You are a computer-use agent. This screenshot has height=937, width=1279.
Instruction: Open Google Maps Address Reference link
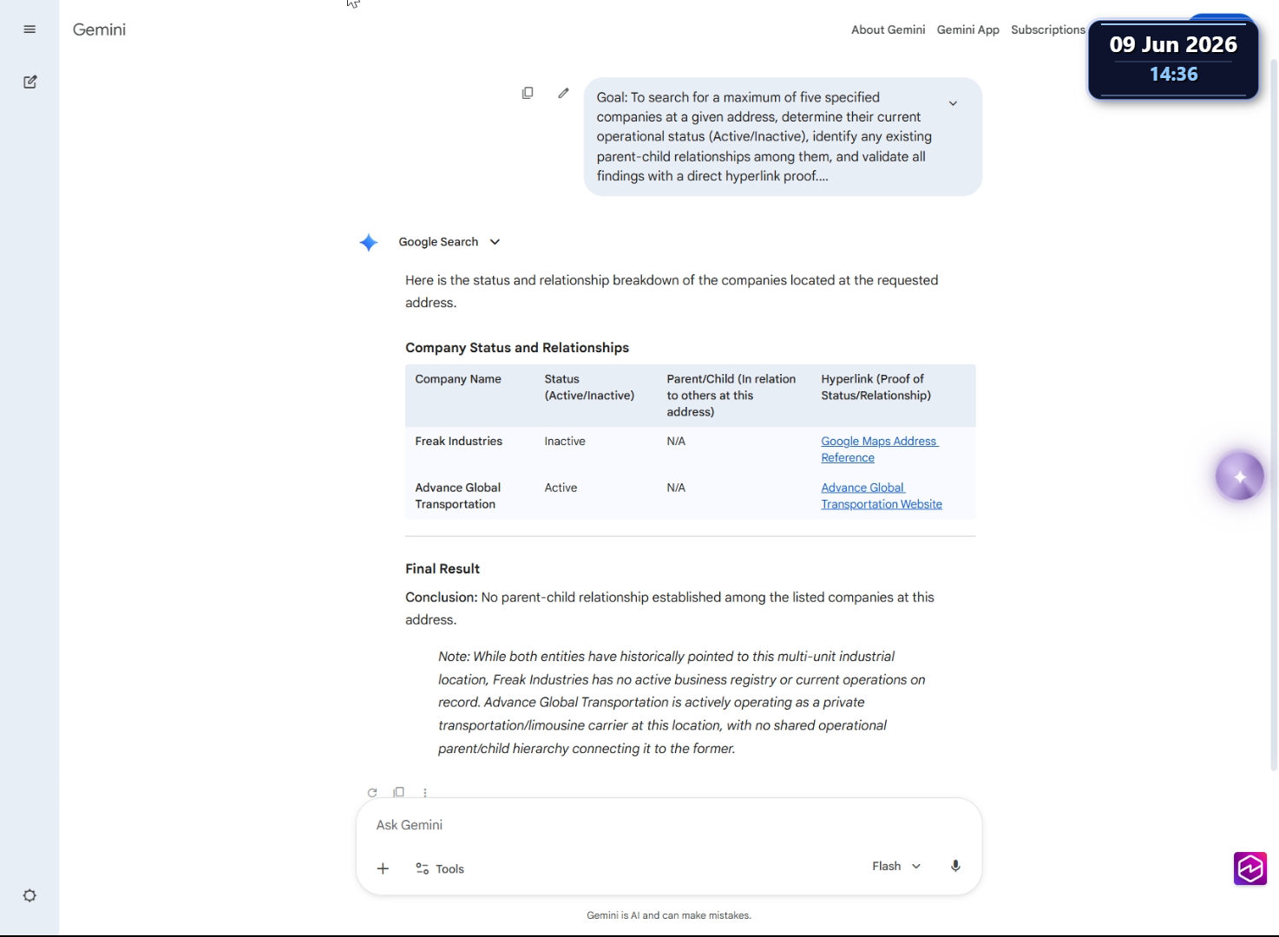879,449
